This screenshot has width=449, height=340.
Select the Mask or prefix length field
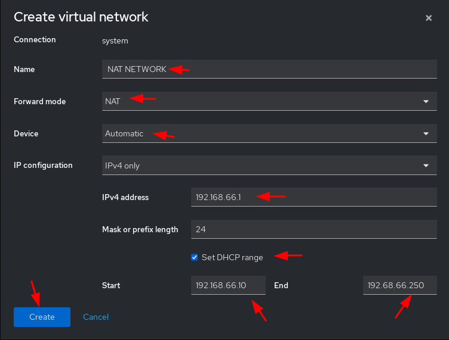(314, 229)
